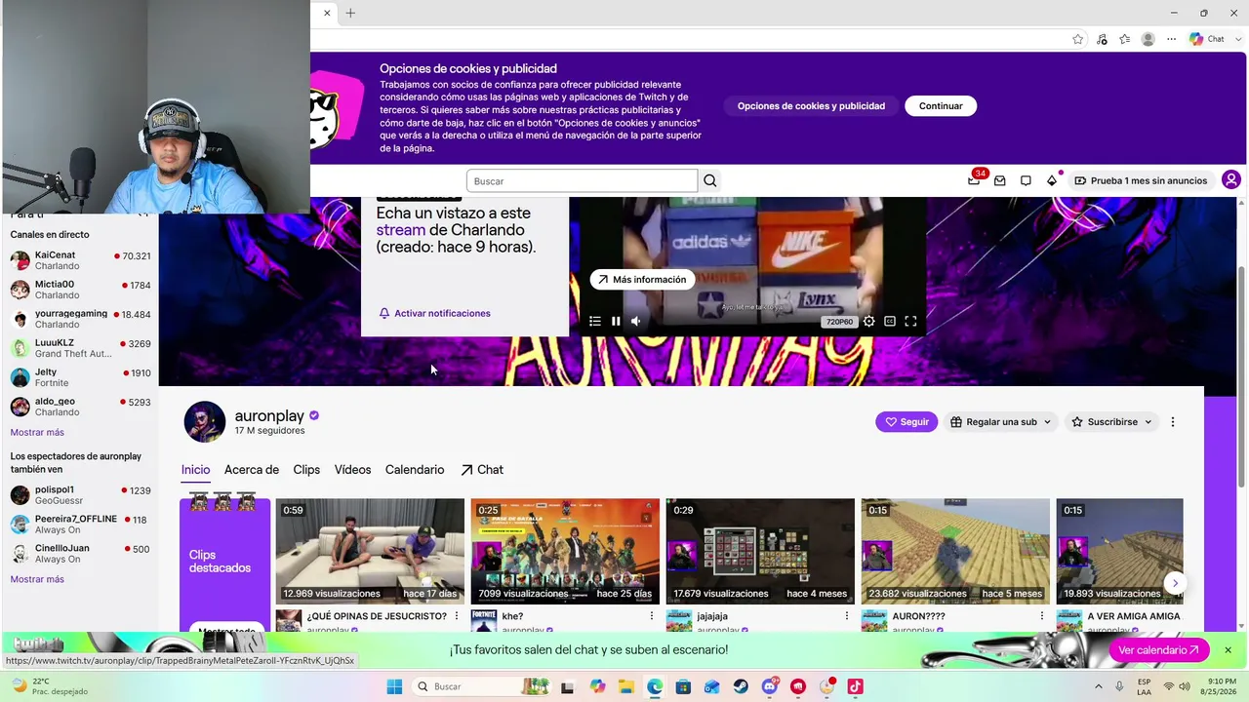Open Copilot Chat in the browser toolbar
This screenshot has width=1249, height=702.
click(x=1207, y=39)
